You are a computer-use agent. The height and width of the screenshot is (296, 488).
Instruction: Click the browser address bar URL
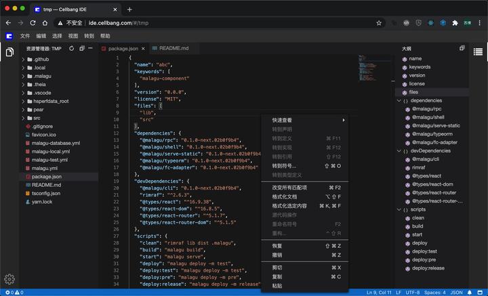click(x=118, y=23)
